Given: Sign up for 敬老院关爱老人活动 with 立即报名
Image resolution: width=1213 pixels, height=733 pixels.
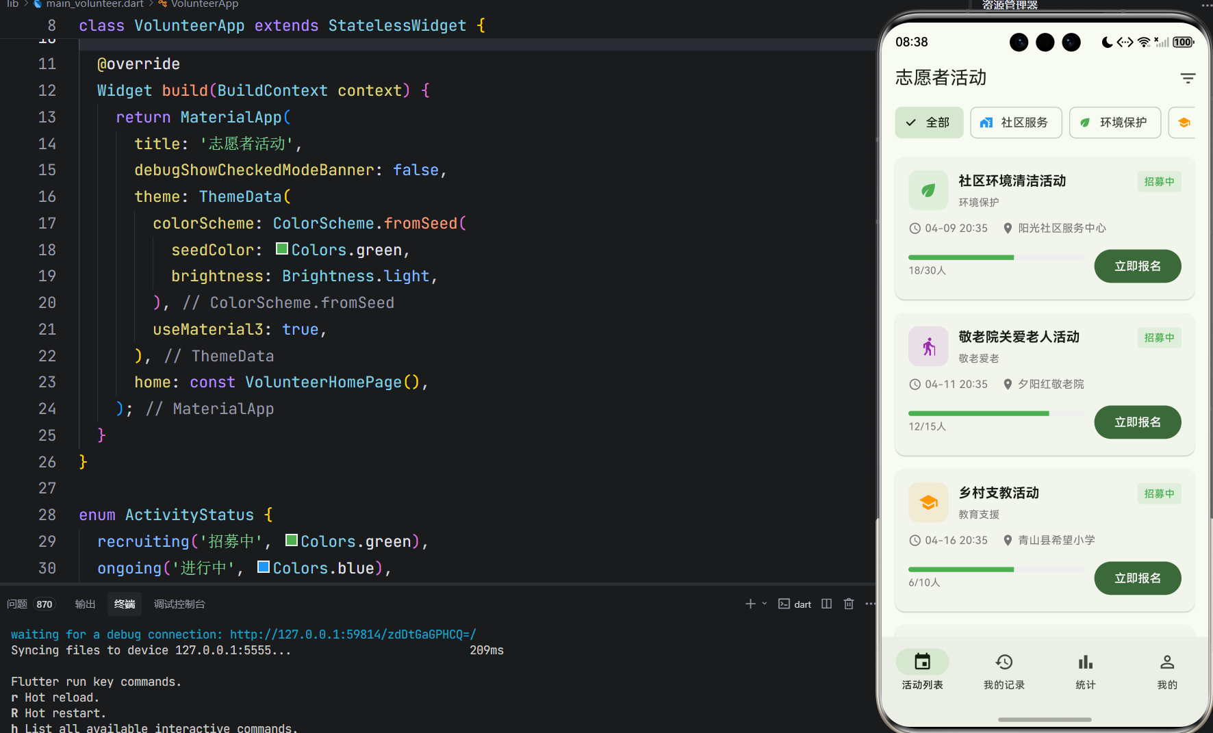Looking at the screenshot, I should (x=1138, y=422).
